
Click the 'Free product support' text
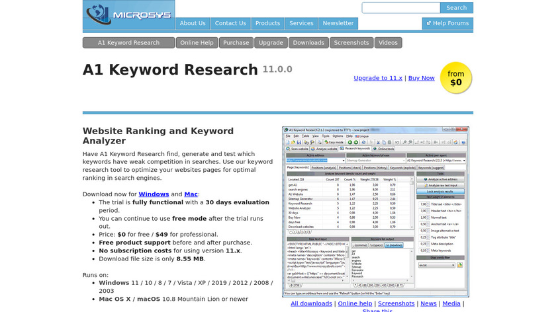tap(135, 243)
